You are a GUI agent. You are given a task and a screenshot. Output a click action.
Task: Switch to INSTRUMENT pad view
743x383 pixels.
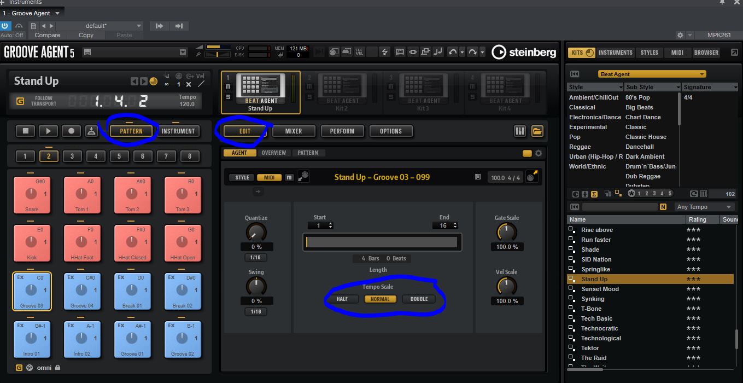(x=178, y=131)
